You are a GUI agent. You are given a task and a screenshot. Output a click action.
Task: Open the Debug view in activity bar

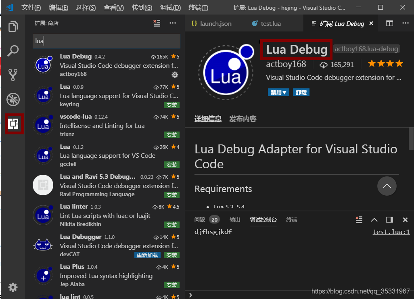[x=13, y=99]
